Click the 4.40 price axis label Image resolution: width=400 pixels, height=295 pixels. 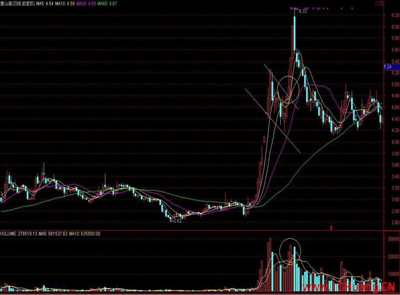point(395,119)
